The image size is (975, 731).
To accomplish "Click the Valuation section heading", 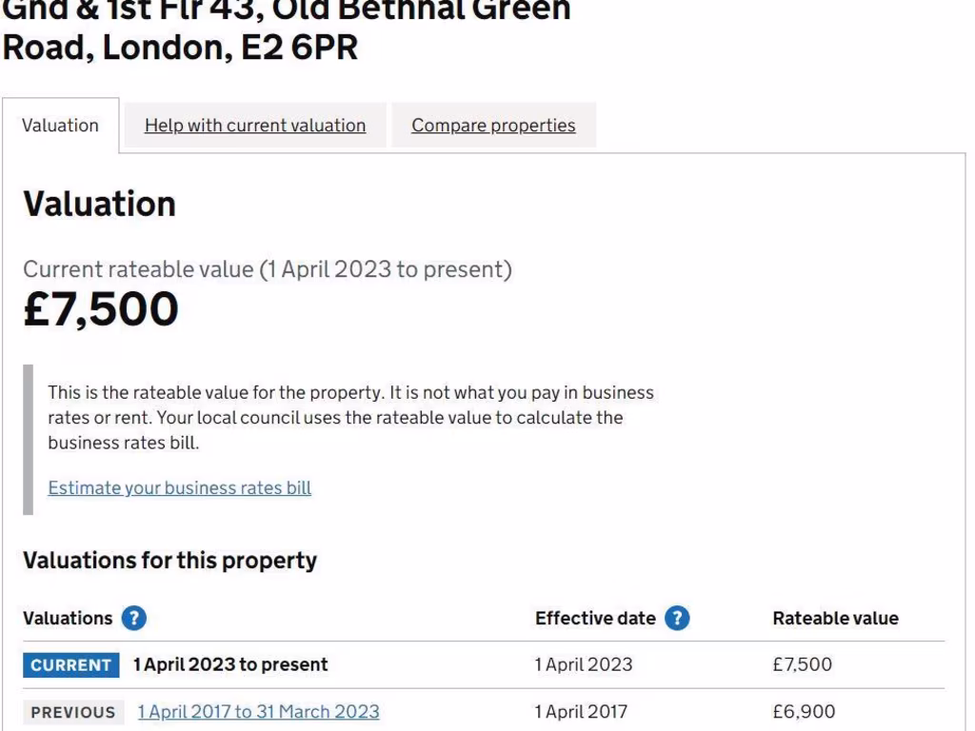I will click(x=99, y=204).
